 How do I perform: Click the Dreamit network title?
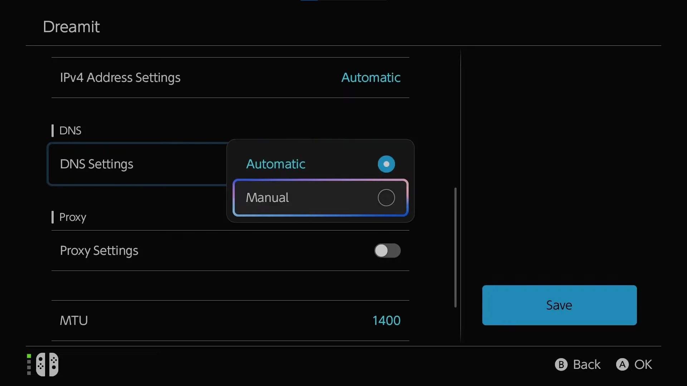pyautogui.click(x=71, y=27)
